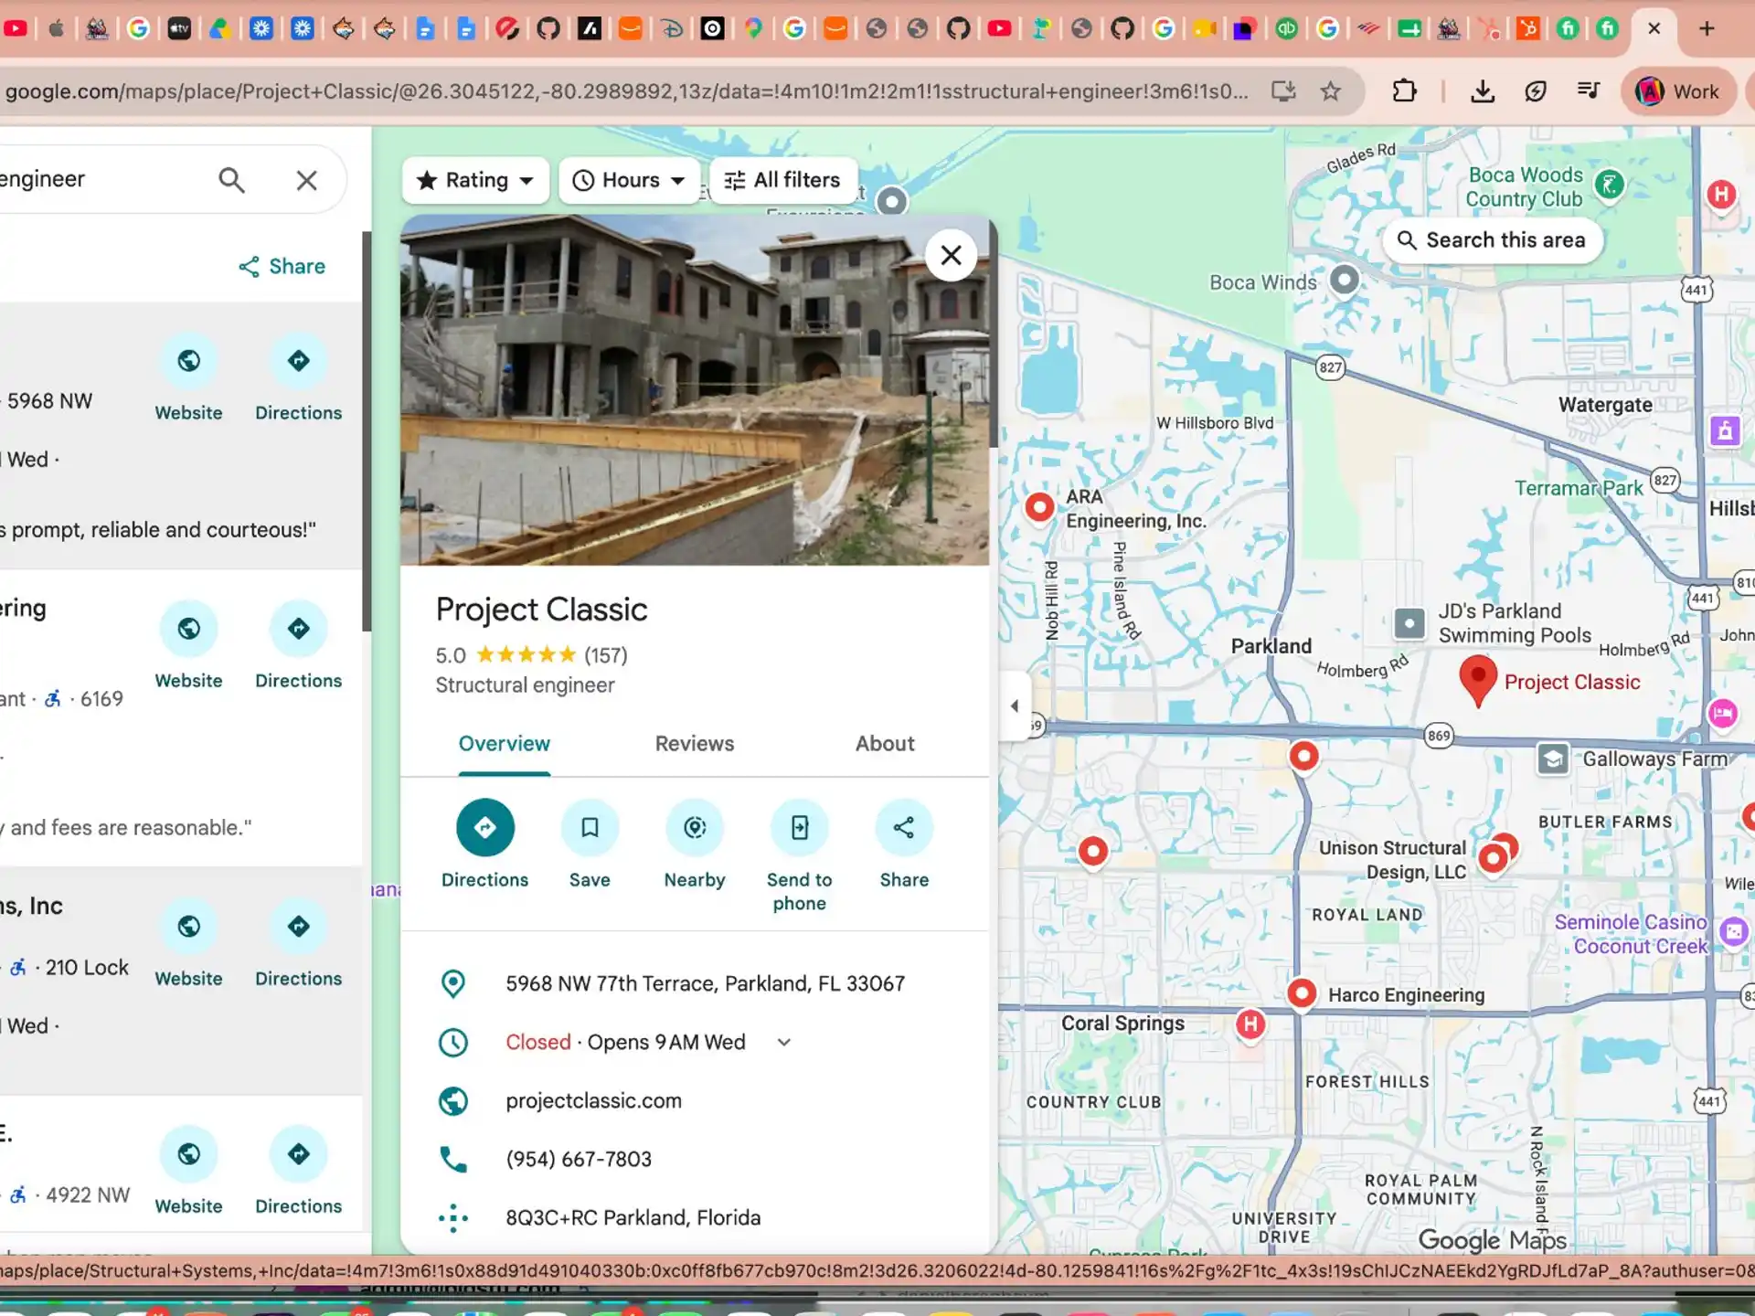Image resolution: width=1755 pixels, height=1316 pixels.
Task: Open the projectclassic.com website link
Action: [x=593, y=1100]
